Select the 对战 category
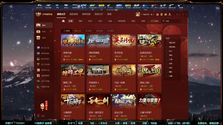Image resolution: width=223 pixels, height=125 pixels. click(x=110, y=21)
